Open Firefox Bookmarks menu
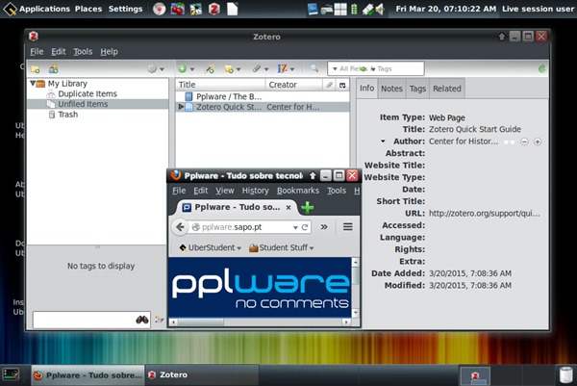 (298, 191)
